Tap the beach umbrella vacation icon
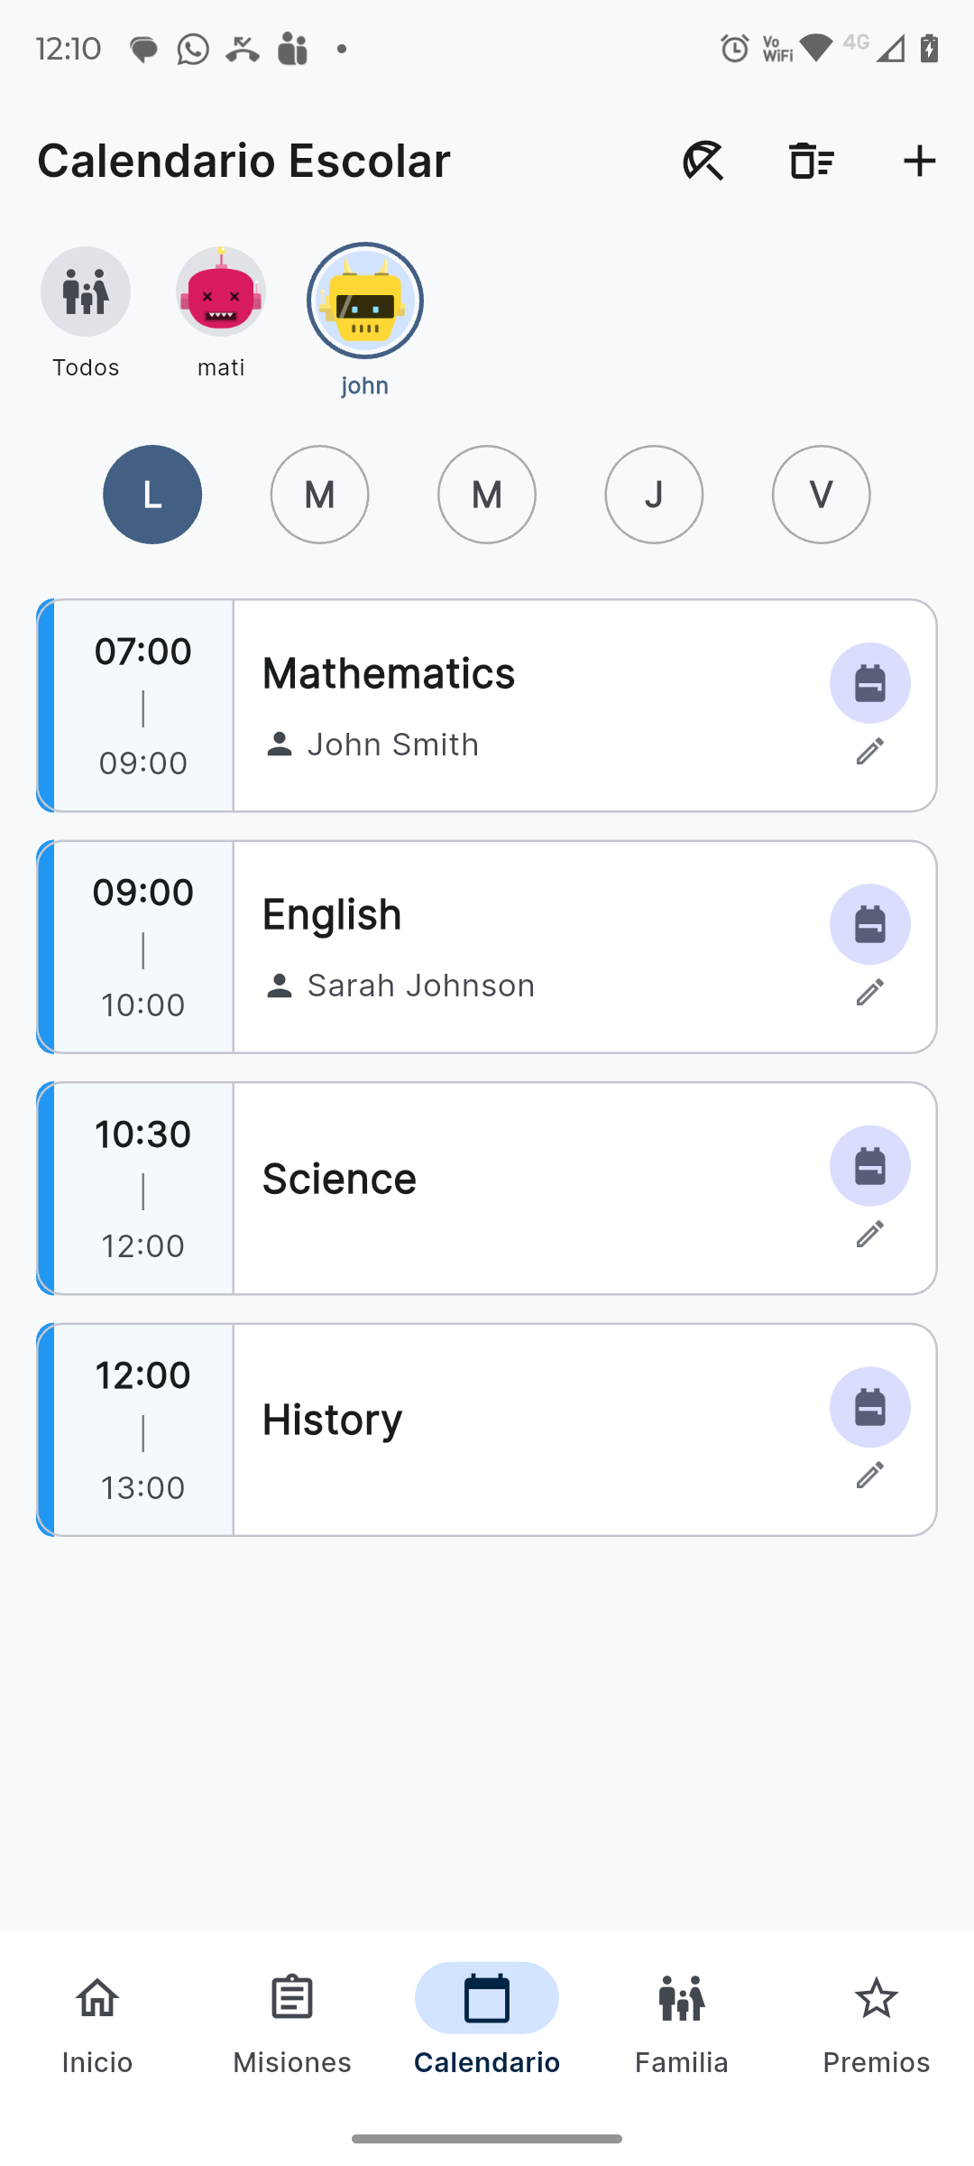Viewport: 974px width, 2166px height. point(703,162)
